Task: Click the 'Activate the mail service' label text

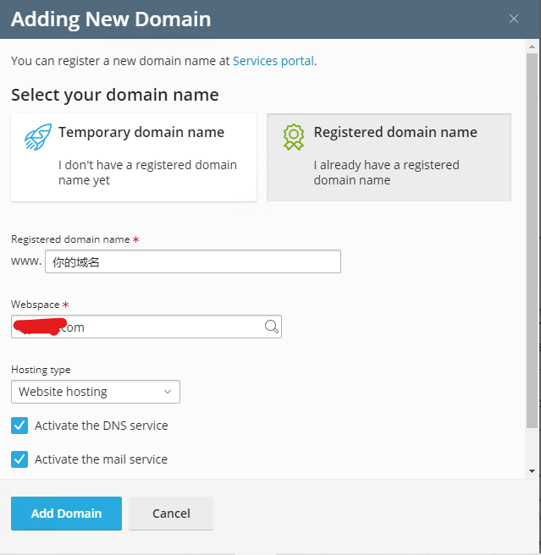Action: [x=101, y=459]
